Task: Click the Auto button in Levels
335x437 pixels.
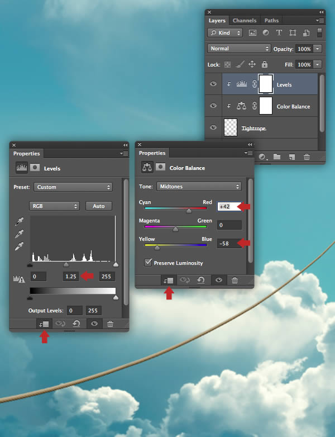Action: click(x=99, y=206)
